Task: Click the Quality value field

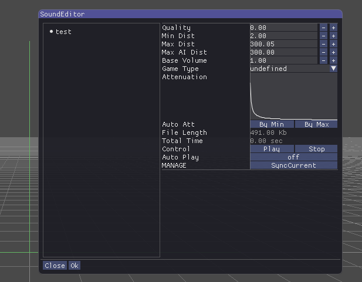Action: (283, 28)
